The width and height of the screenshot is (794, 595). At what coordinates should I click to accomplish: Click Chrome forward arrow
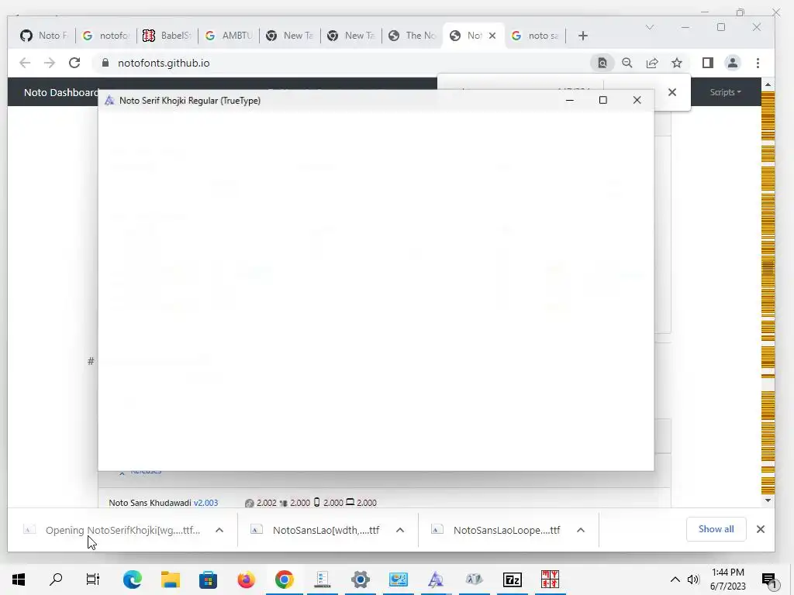49,63
